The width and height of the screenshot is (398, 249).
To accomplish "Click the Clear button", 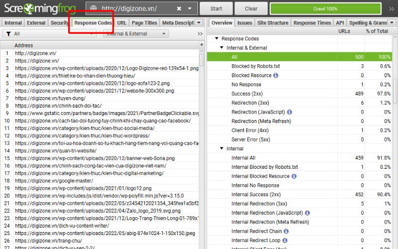I will (x=251, y=8).
